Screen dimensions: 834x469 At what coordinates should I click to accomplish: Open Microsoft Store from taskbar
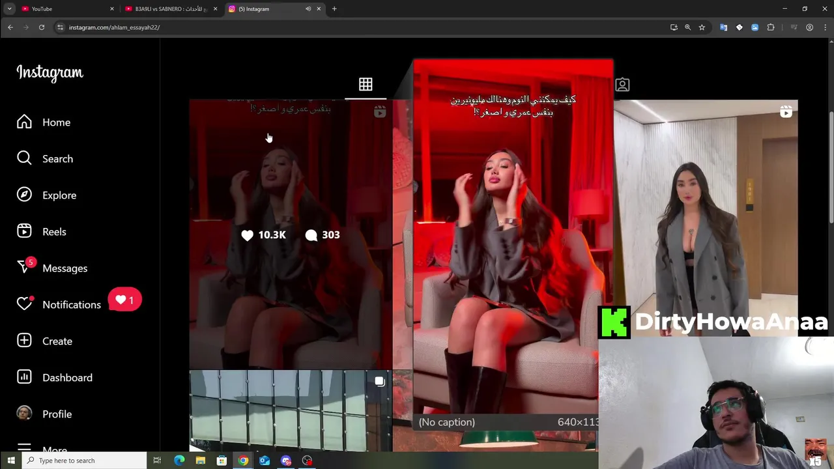tap(222, 461)
